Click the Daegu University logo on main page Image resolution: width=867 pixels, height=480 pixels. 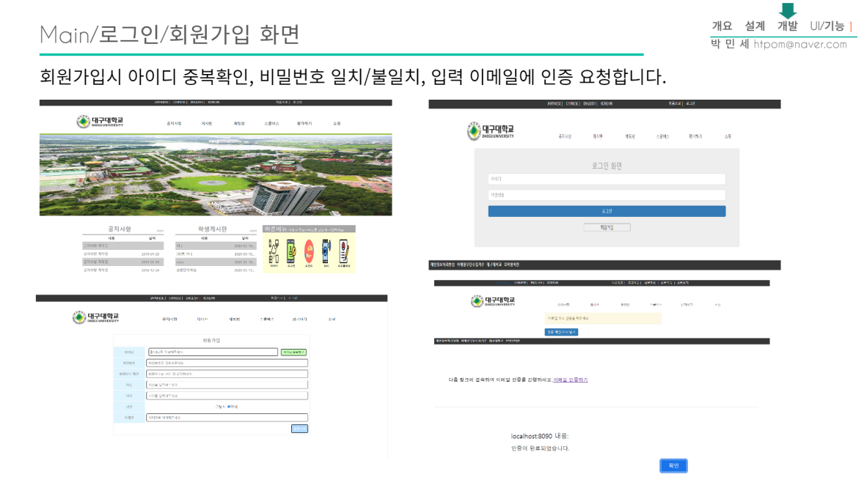[x=84, y=121]
